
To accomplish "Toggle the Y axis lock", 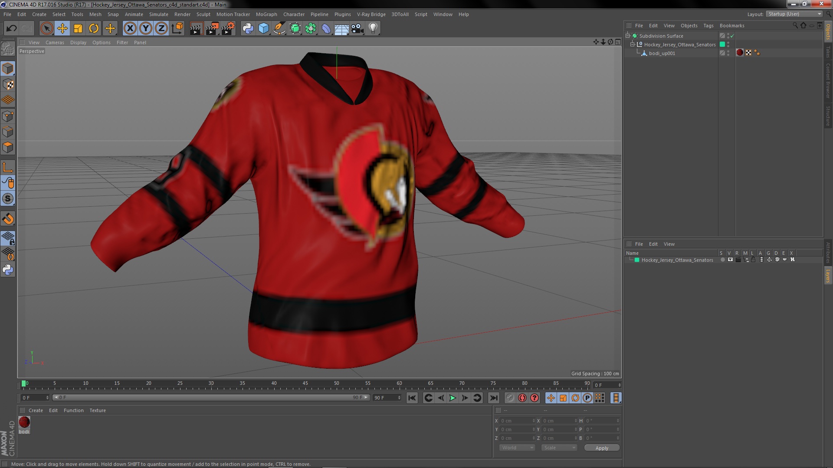I will tap(146, 29).
